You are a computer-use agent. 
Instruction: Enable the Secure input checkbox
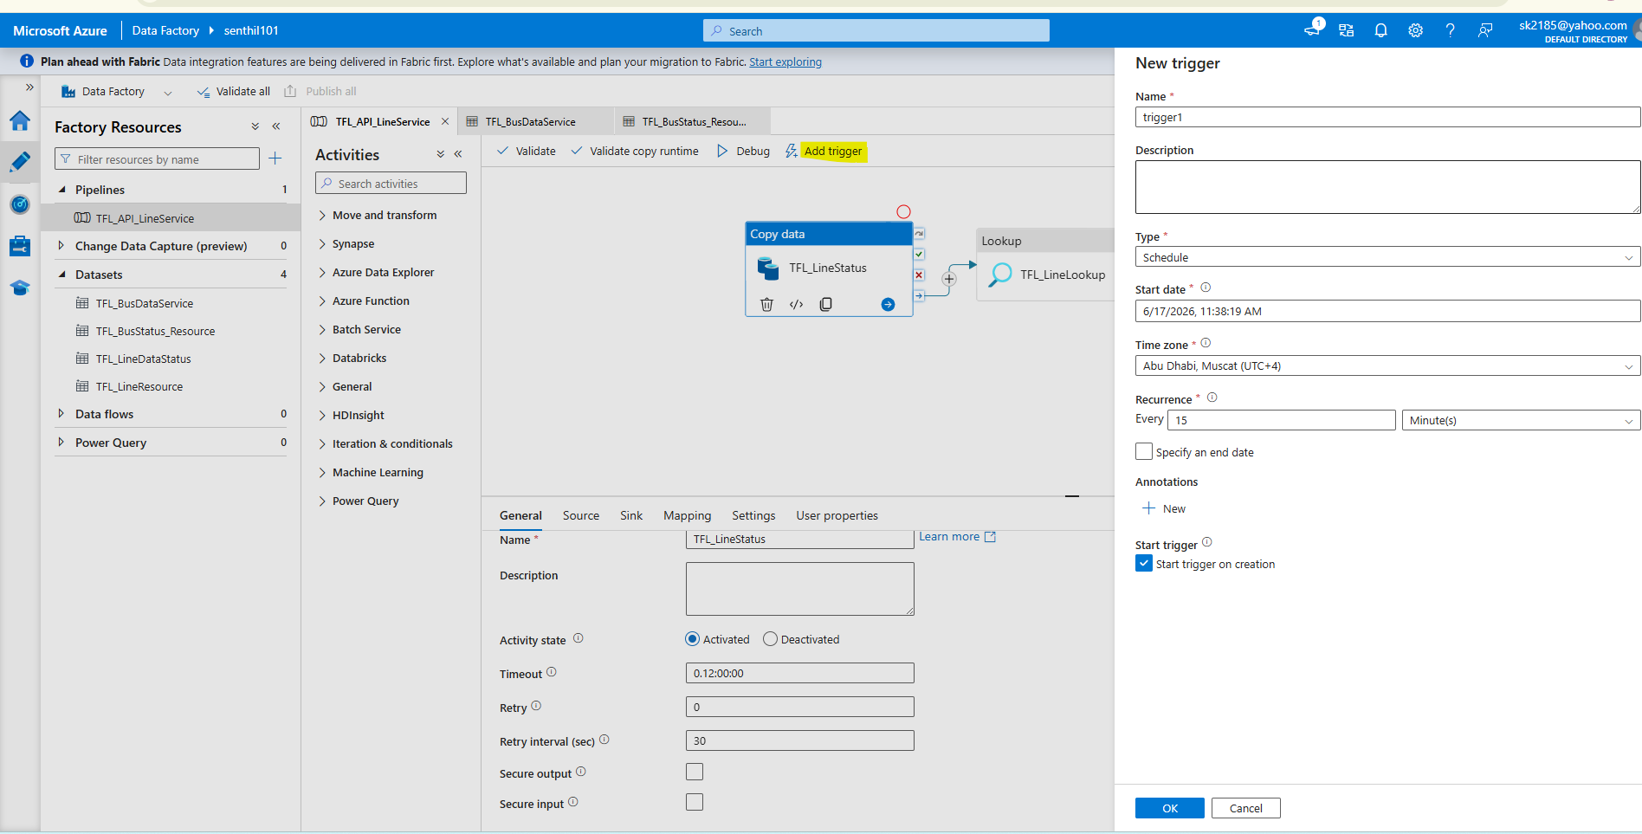click(x=695, y=802)
